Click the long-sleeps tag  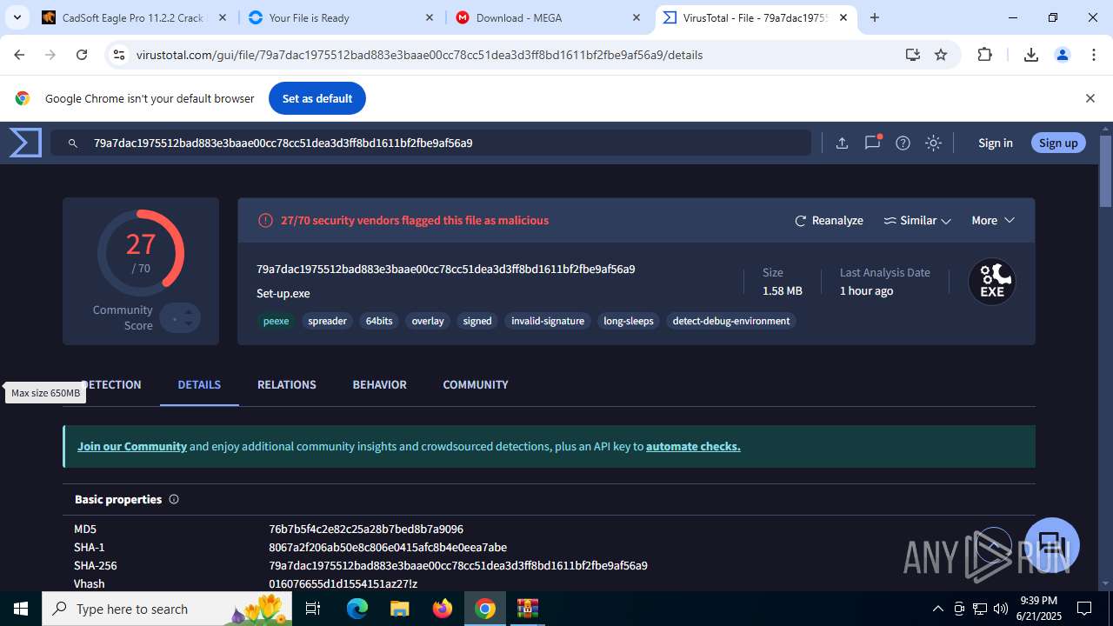[x=629, y=321]
